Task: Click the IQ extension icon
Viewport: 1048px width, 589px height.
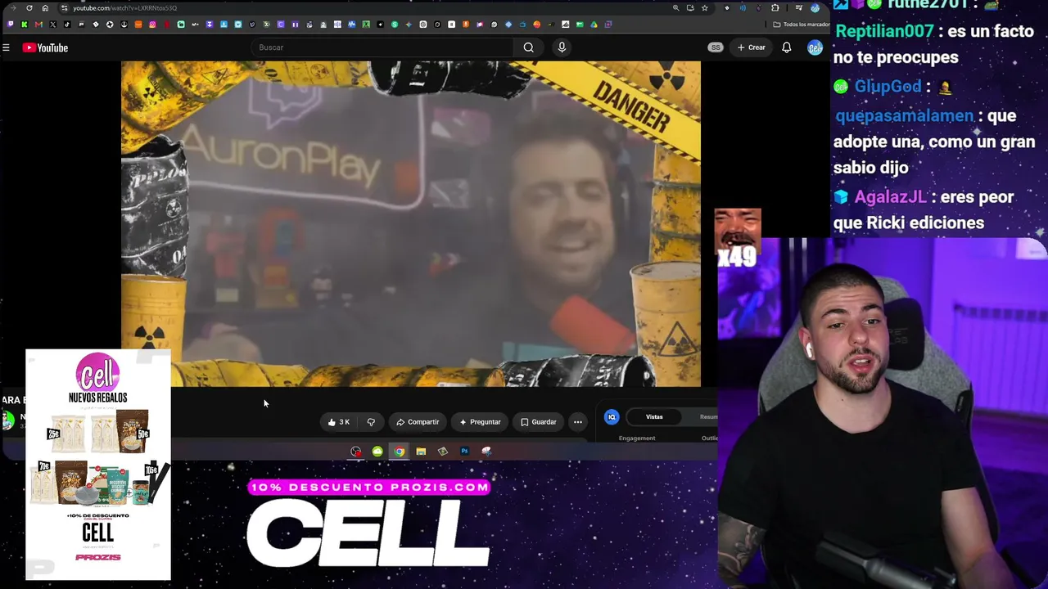Action: click(612, 417)
